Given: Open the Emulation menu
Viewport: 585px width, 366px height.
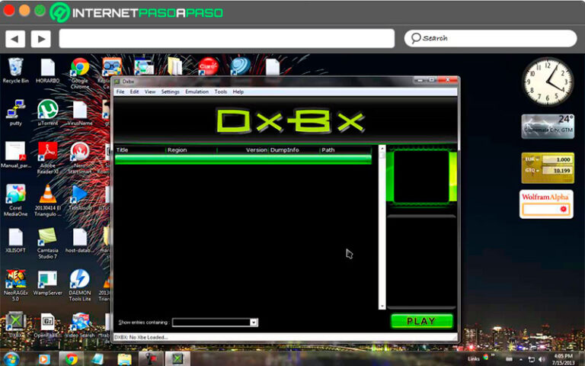Looking at the screenshot, I should click(x=197, y=91).
